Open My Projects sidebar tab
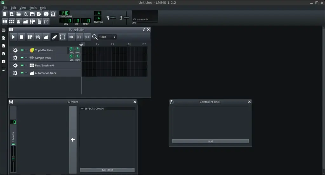Image resolution: width=325 pixels, height=175 pixels. 3,38
